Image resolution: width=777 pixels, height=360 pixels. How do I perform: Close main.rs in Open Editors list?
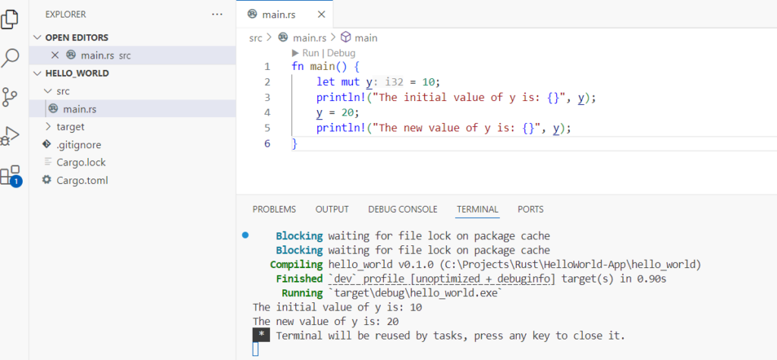point(55,55)
